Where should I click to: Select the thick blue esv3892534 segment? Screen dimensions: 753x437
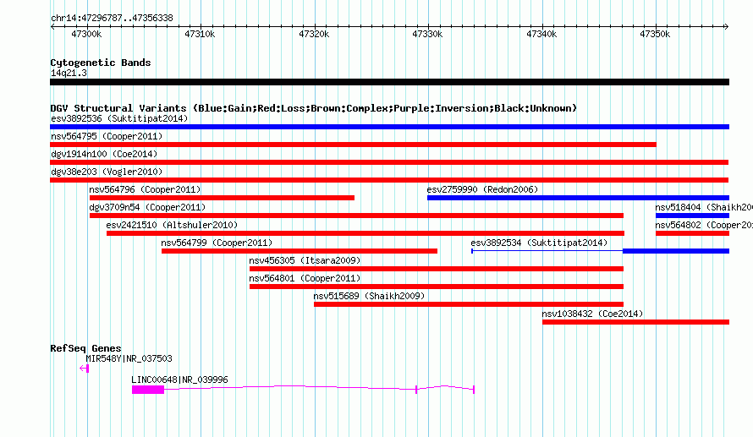pos(676,251)
